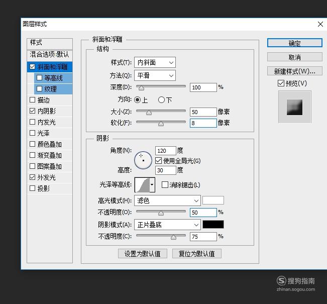Click highlight opacity field showing 50
The image size is (327, 304).
[x=203, y=213]
